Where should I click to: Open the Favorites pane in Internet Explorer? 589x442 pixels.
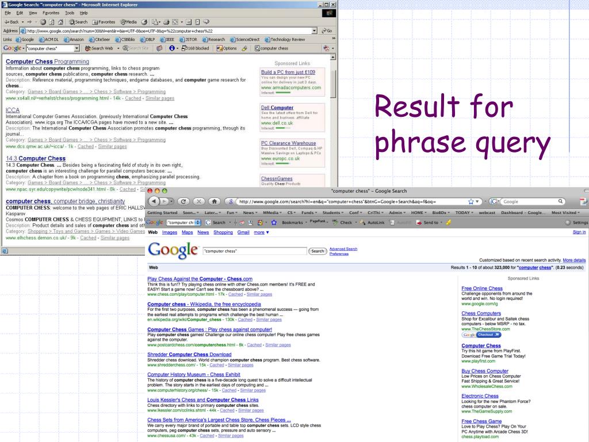pyautogui.click(x=104, y=22)
